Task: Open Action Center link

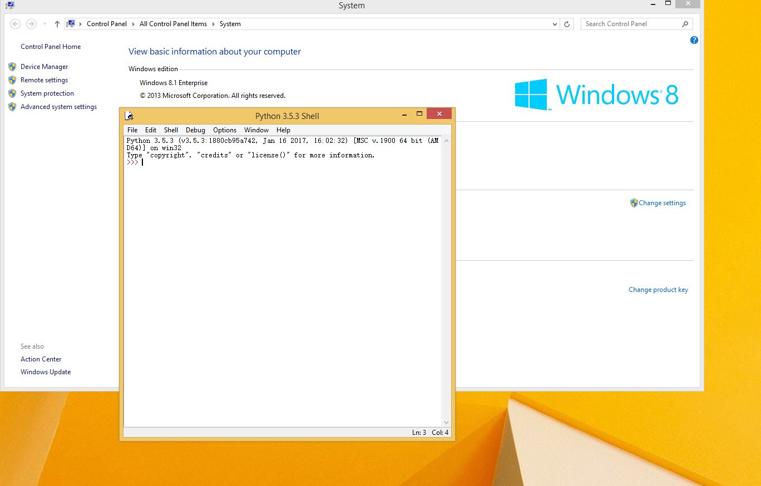Action: (x=41, y=359)
